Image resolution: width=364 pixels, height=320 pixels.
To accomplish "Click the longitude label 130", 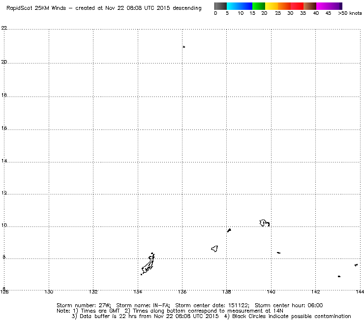I will 49,291.
